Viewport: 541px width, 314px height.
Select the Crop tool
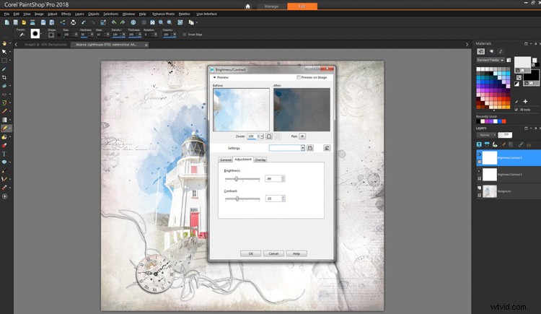4,77
